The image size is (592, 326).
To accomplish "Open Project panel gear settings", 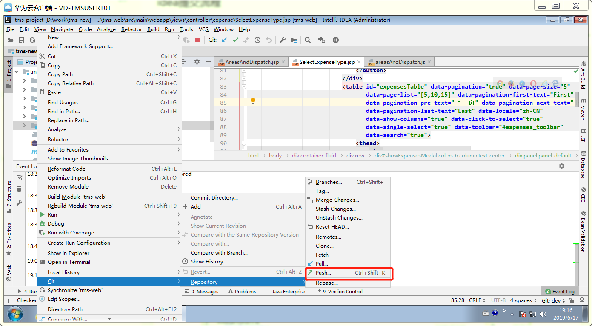I will [197, 62].
